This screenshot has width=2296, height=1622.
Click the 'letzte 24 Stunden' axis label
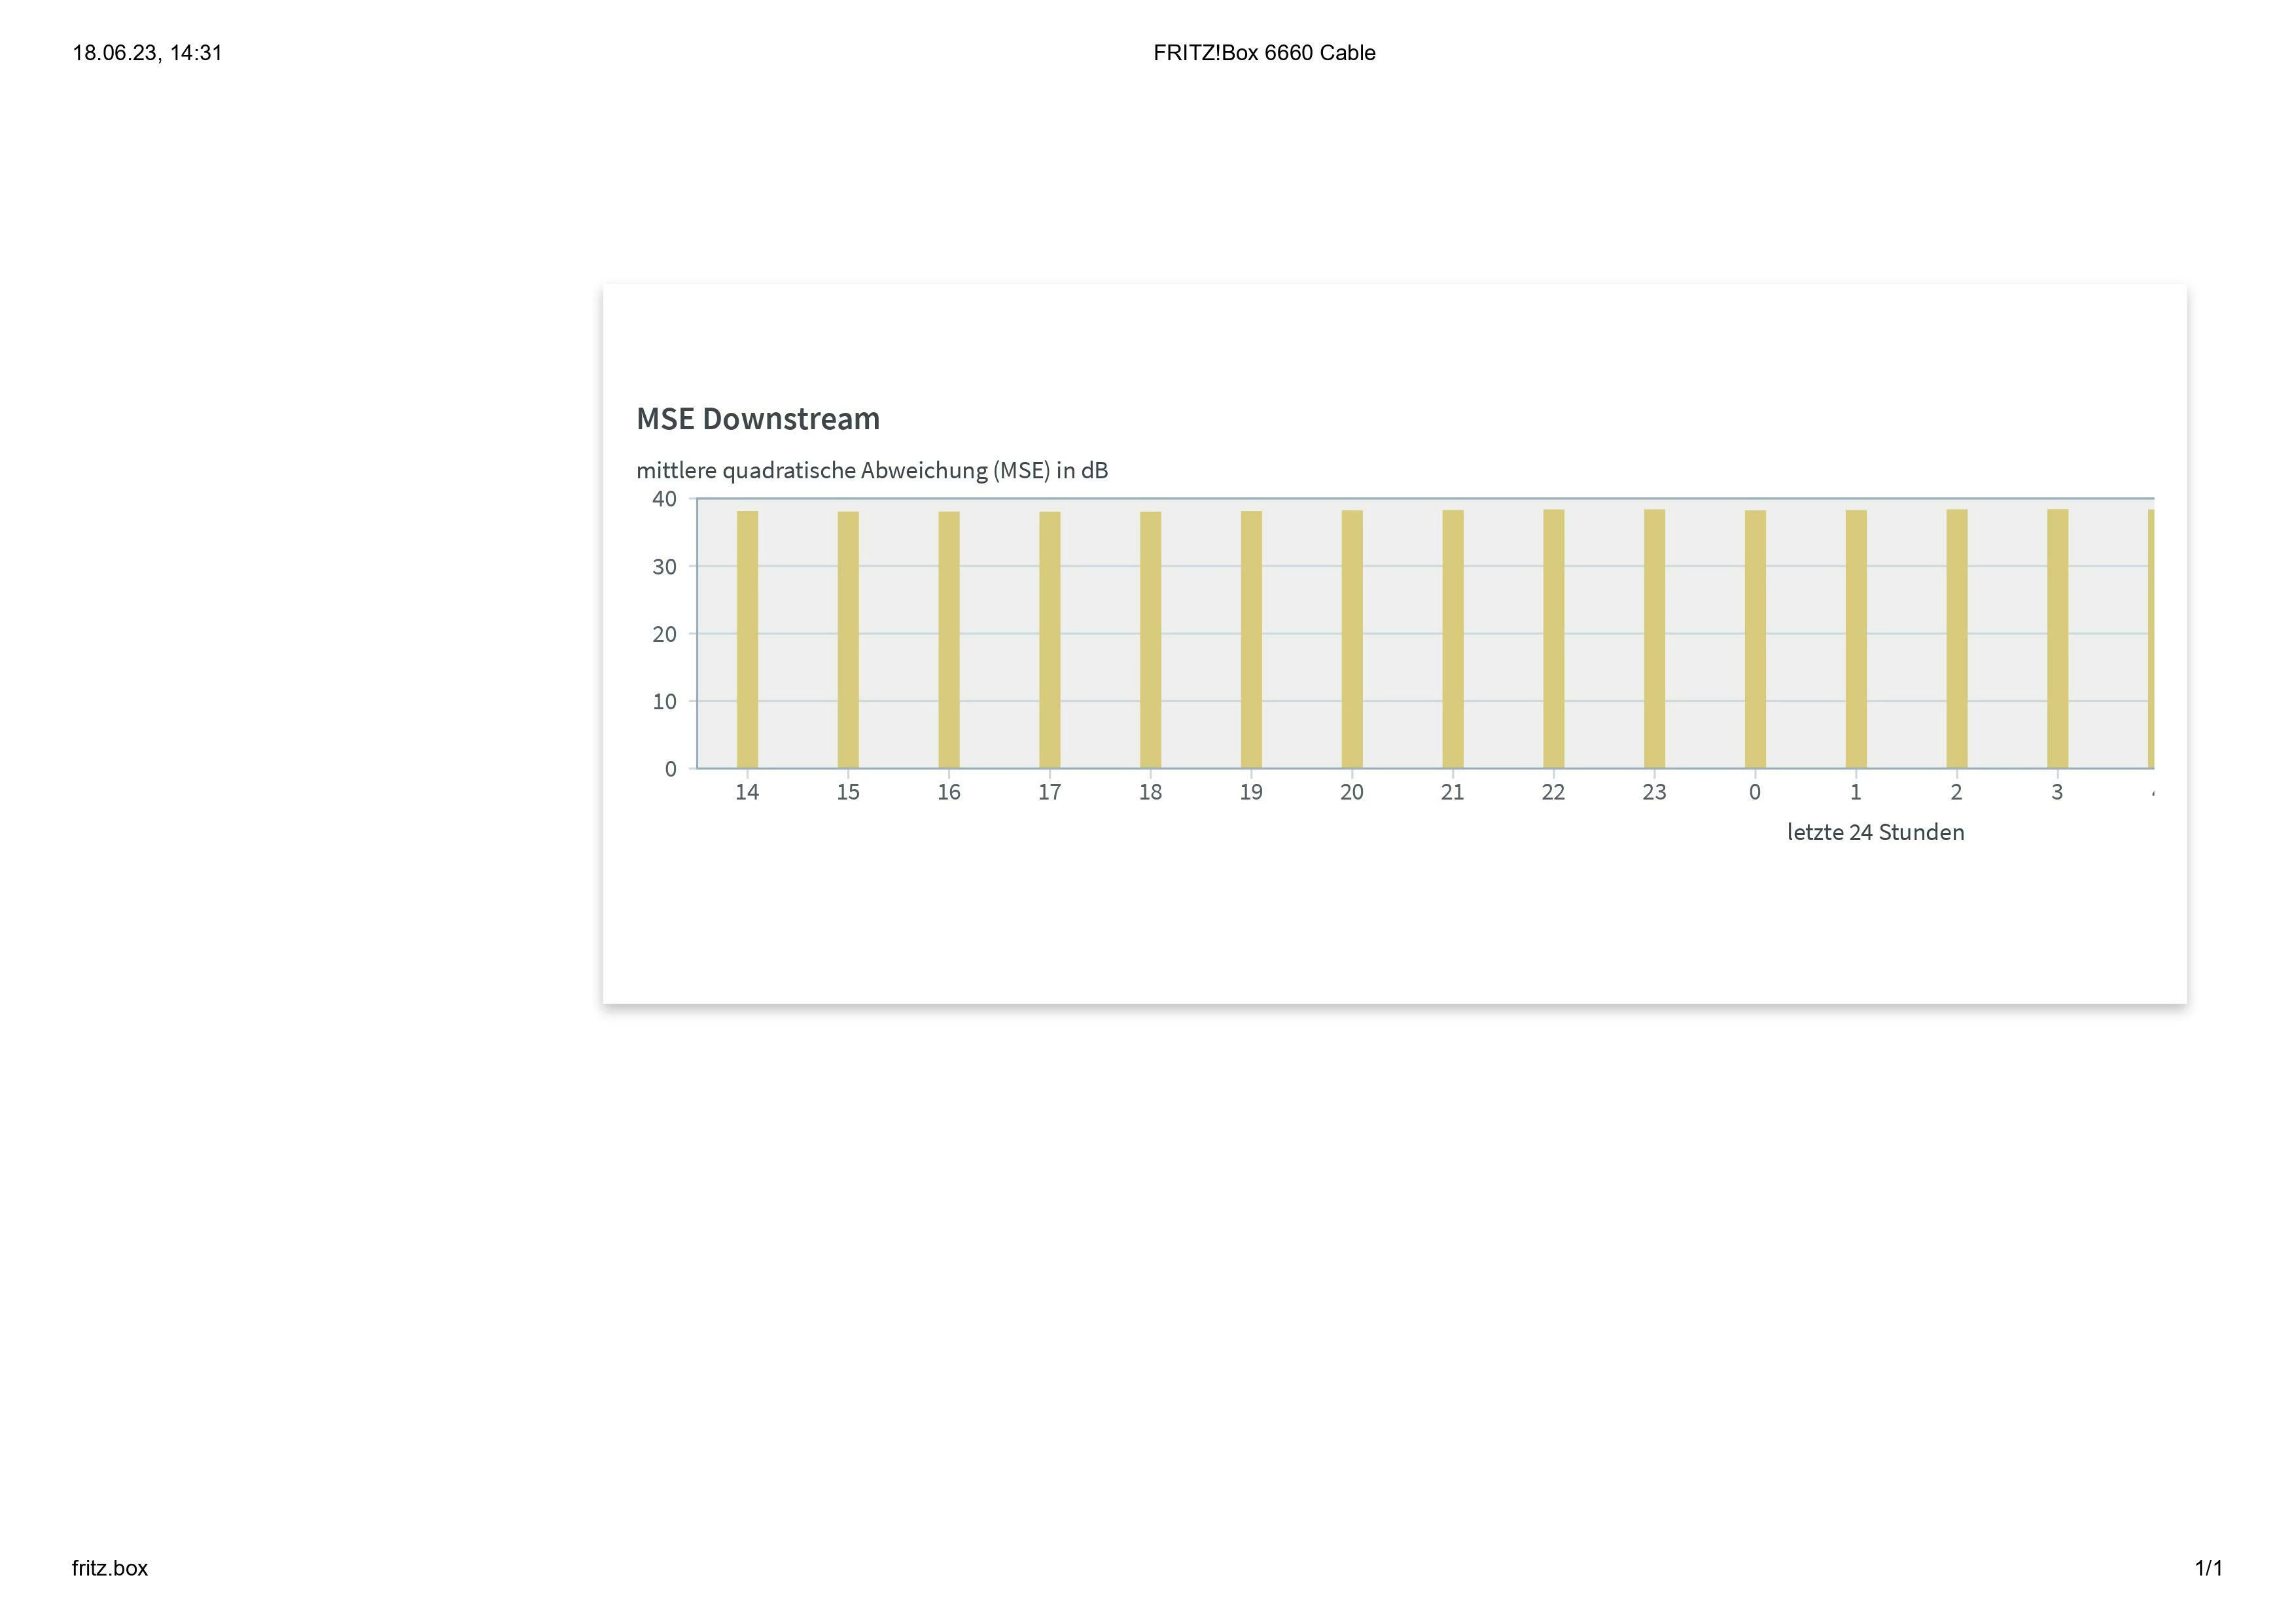pyautogui.click(x=1875, y=832)
